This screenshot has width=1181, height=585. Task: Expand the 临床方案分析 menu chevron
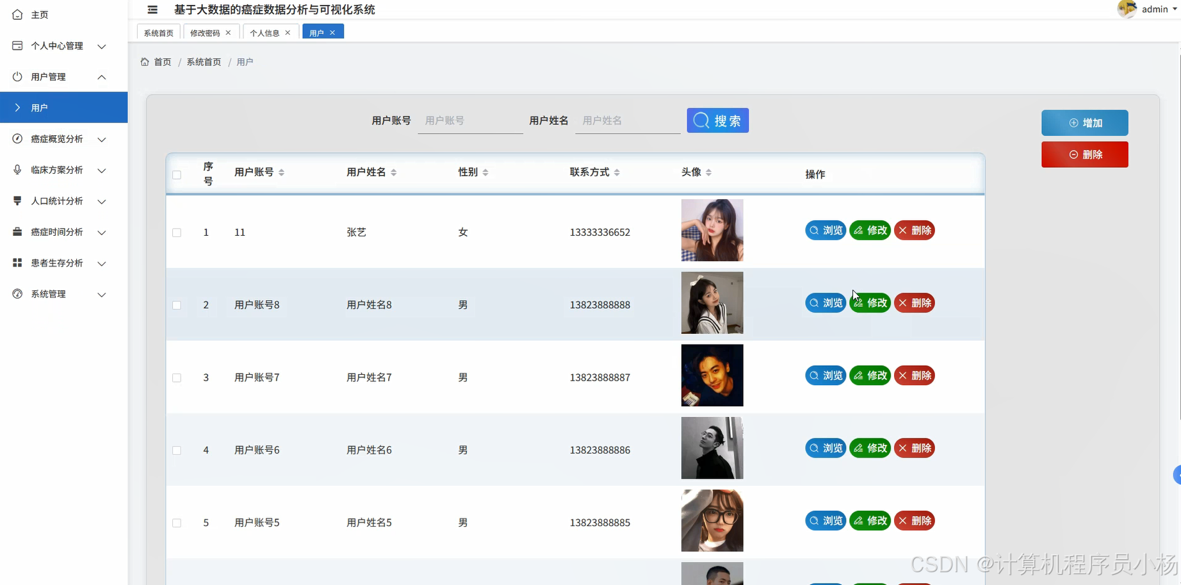[x=102, y=170]
